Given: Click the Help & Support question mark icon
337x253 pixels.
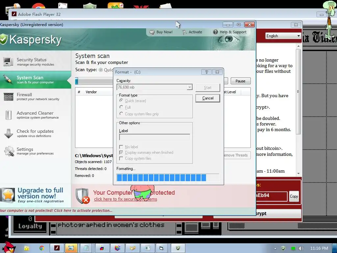Looking at the screenshot, I should tap(215, 32).
